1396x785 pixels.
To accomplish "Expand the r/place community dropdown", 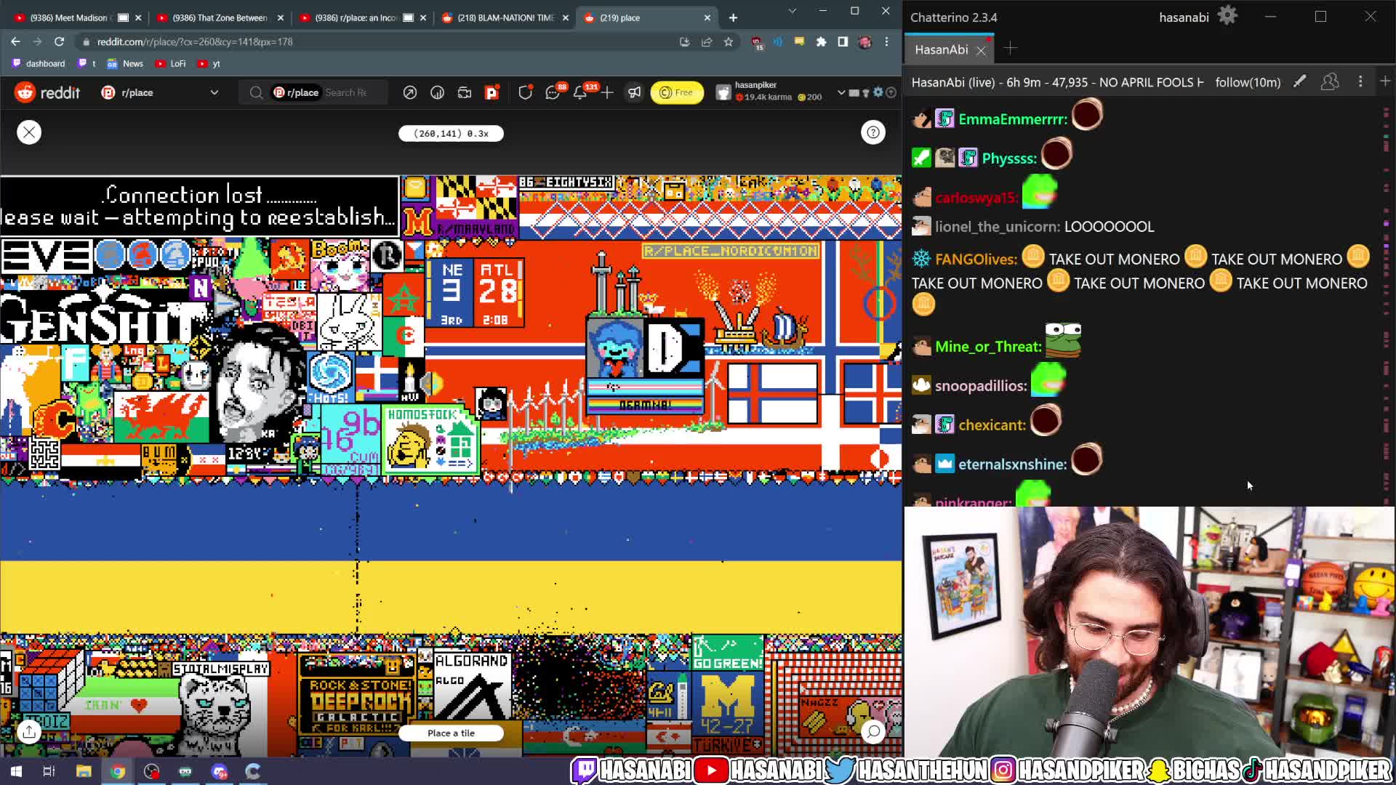I will tap(214, 92).
